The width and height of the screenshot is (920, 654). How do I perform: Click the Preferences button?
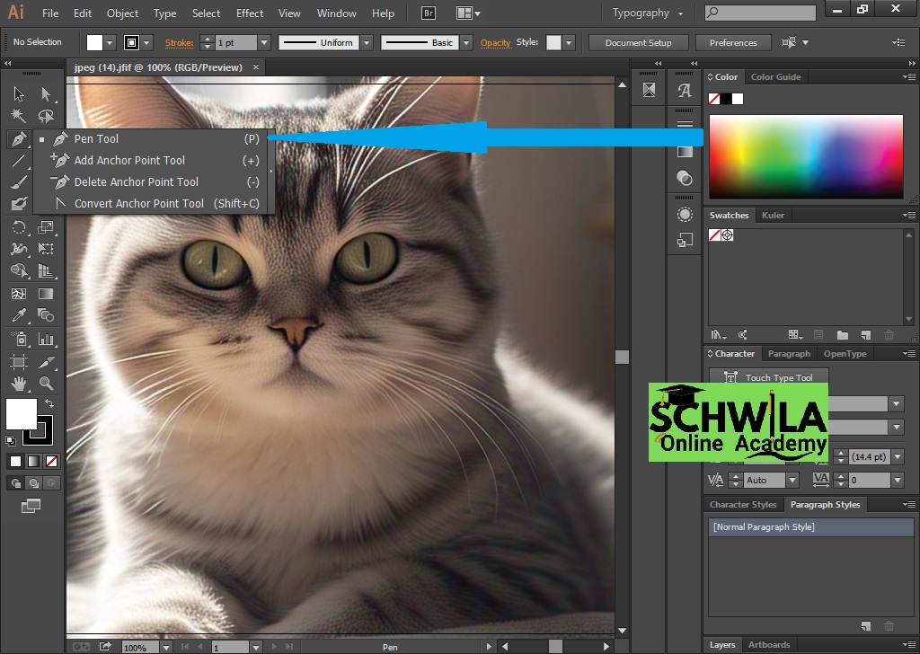(x=733, y=42)
